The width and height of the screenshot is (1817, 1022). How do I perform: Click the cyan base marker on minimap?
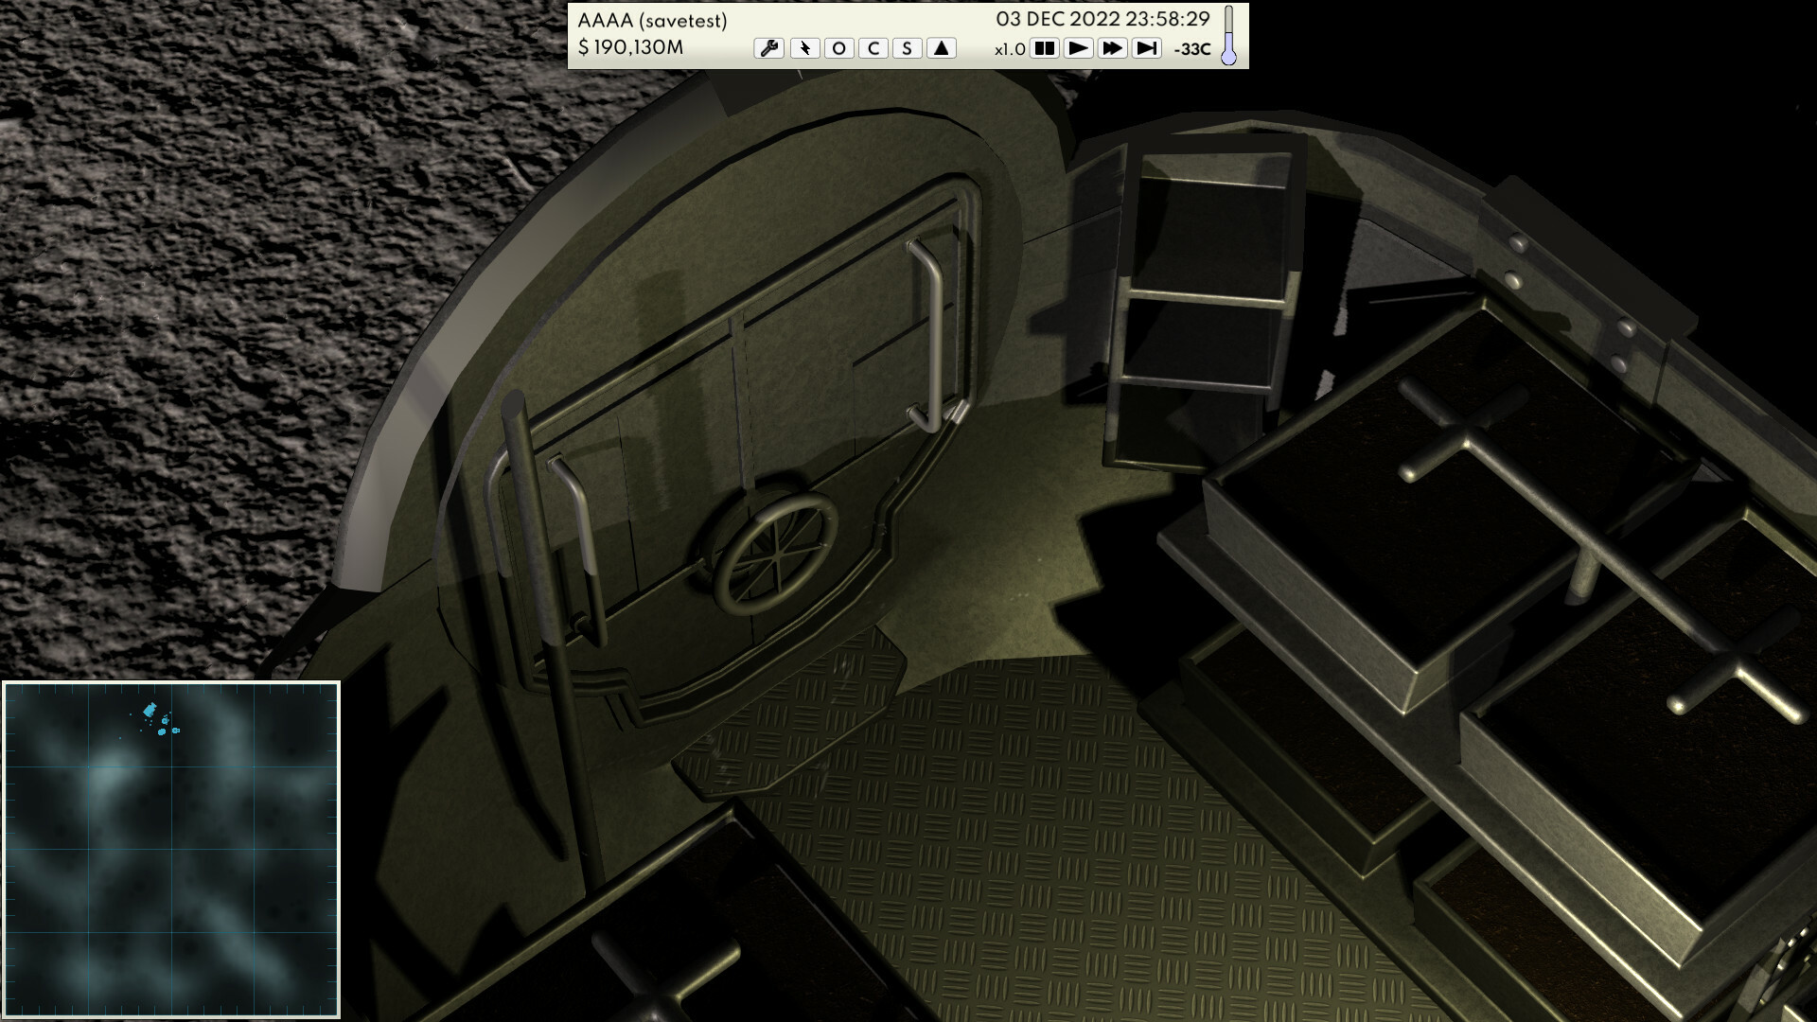[x=150, y=710]
